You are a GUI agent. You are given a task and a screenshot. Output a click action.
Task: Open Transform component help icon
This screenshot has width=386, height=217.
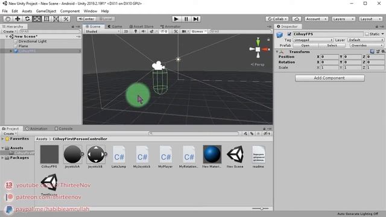point(372,51)
